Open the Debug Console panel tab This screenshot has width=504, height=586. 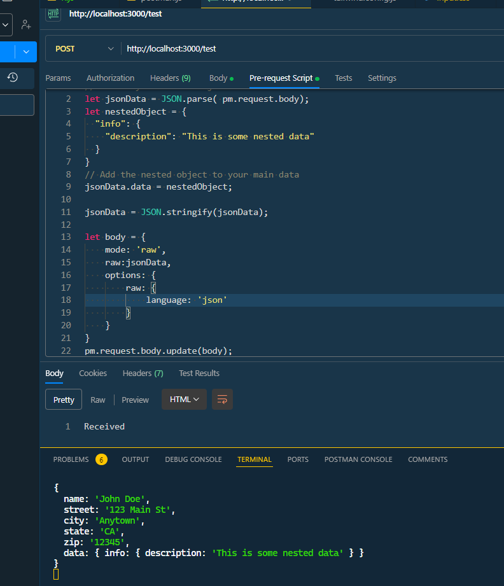pyautogui.click(x=193, y=459)
